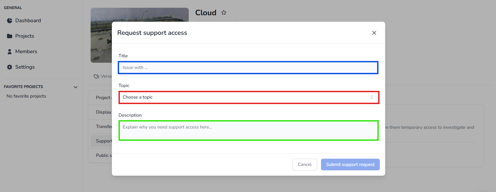Open Dashboard in the sidebar

28,21
